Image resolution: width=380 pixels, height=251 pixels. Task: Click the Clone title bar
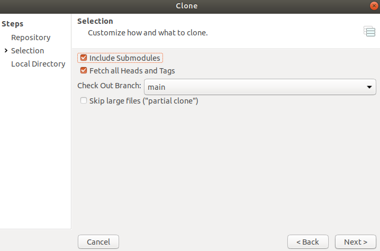(x=187, y=6)
